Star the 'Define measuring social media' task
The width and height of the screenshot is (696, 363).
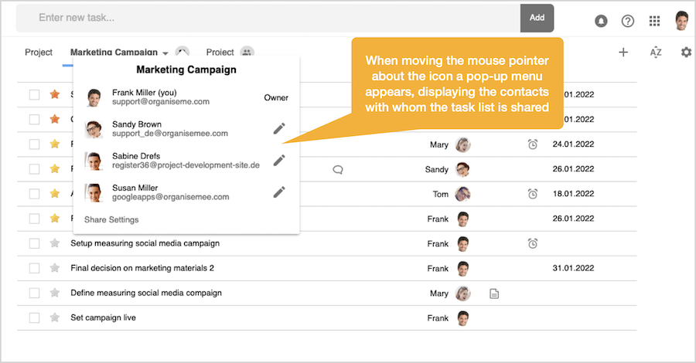[x=54, y=293]
